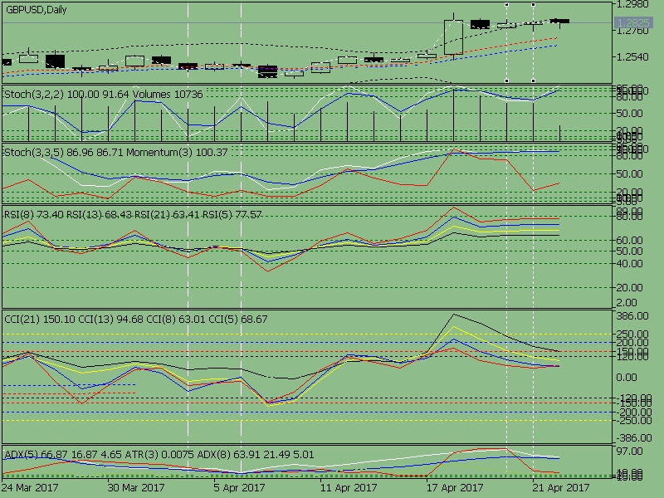Select the black candle at the chart's right edge
The image size is (664, 498).
pos(559,22)
